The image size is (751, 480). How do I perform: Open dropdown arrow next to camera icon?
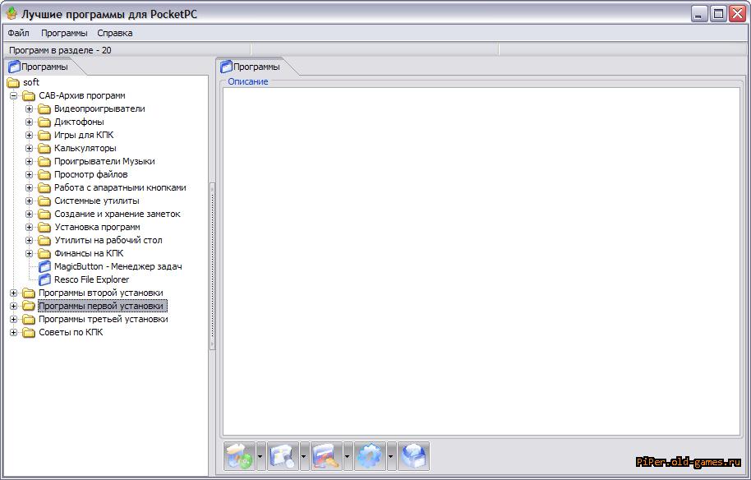(305, 455)
